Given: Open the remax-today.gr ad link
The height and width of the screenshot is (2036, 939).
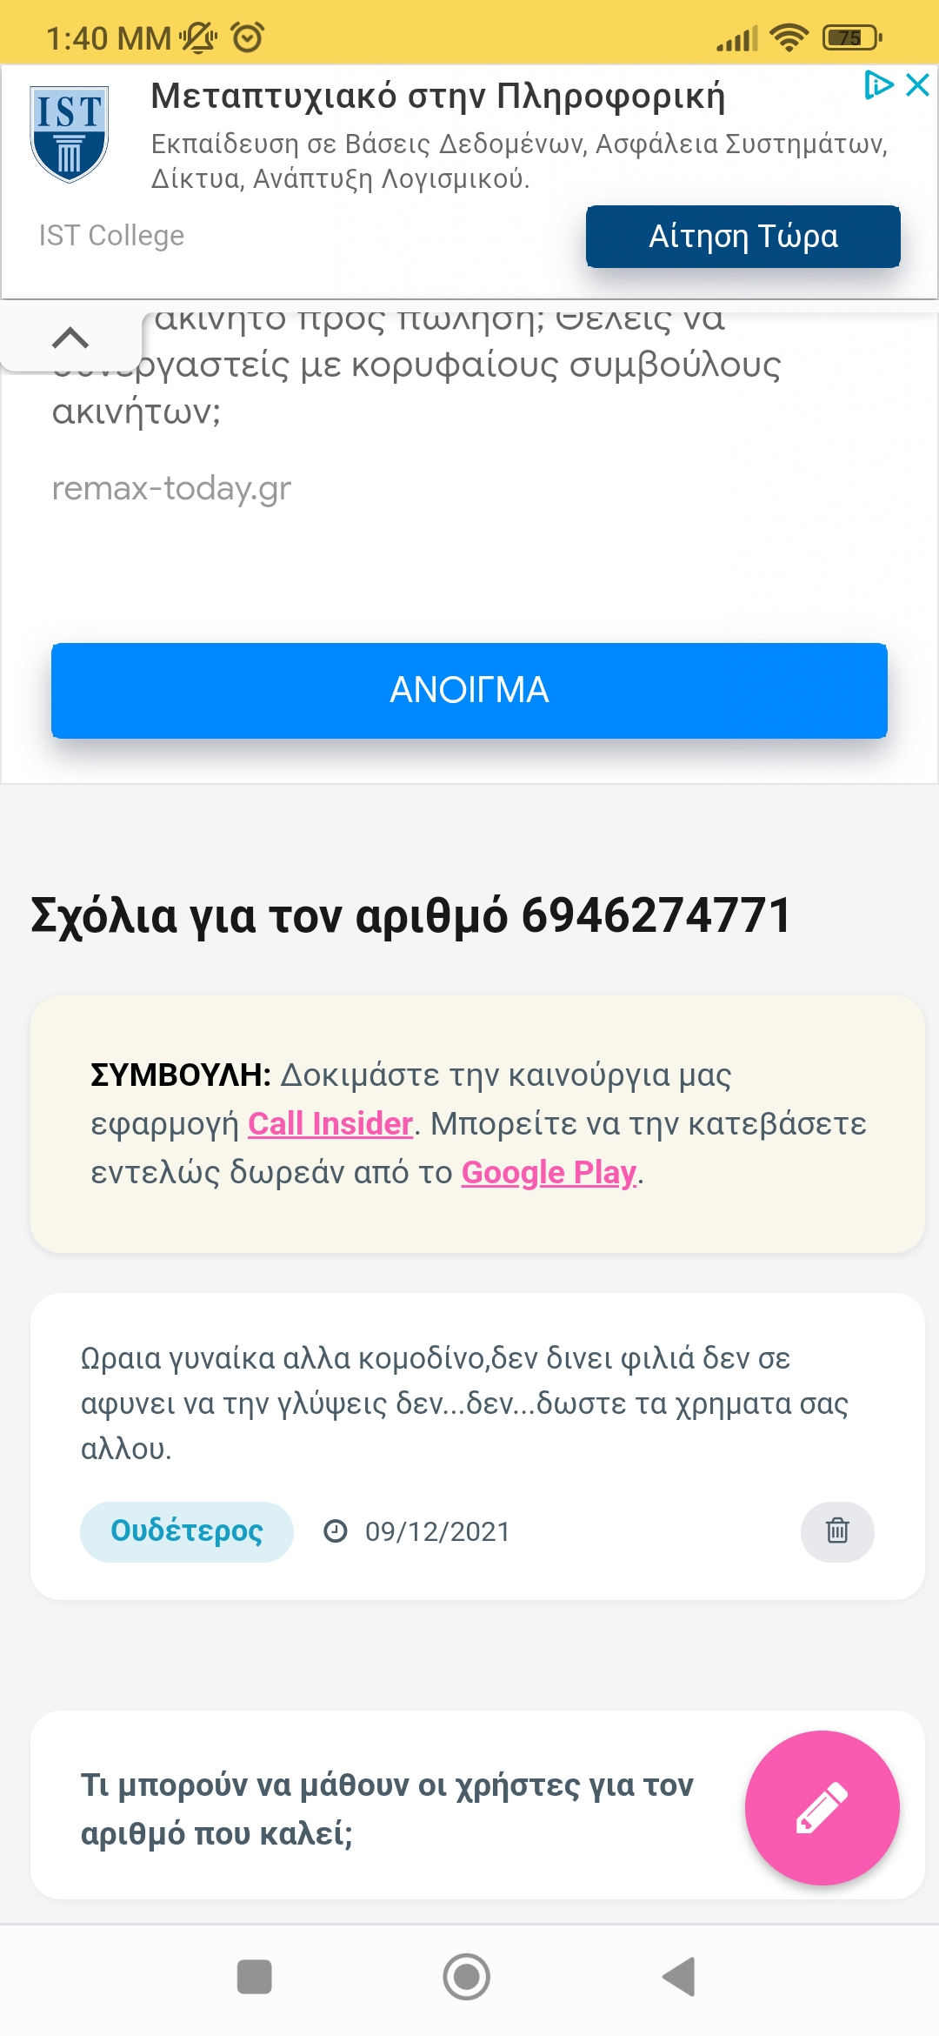Looking at the screenshot, I should 171,489.
